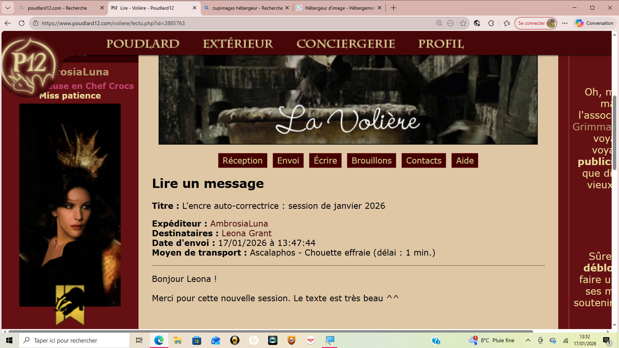619x348 pixels.
Task: Open the Réception mailbox
Action: click(243, 160)
